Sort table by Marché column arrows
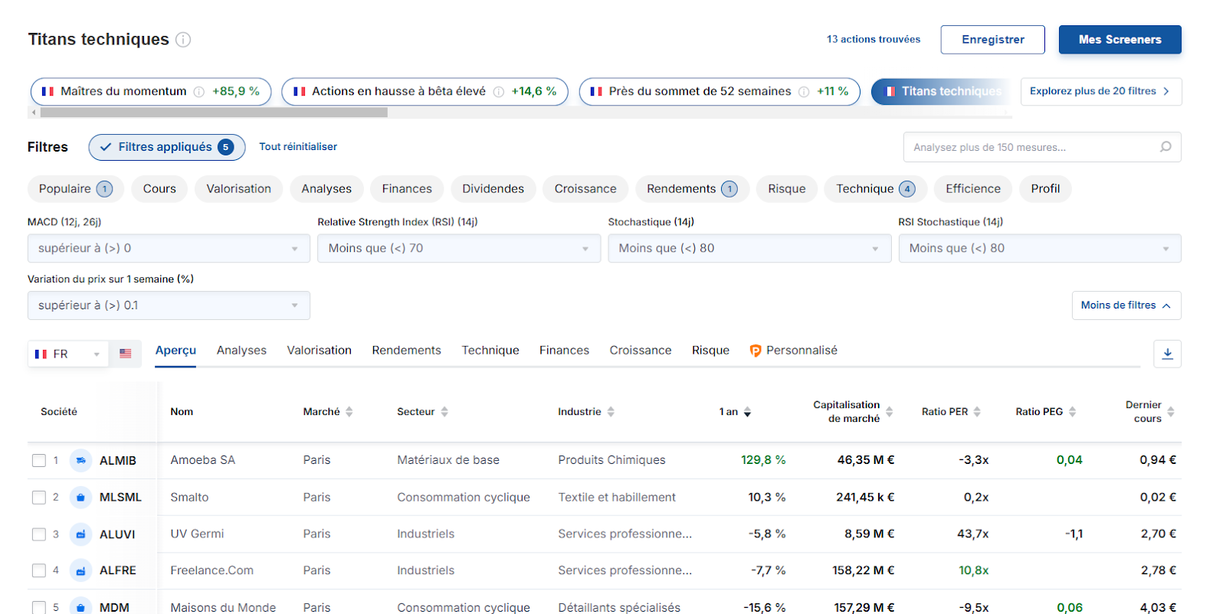This screenshot has height=614, width=1226. pos(349,412)
